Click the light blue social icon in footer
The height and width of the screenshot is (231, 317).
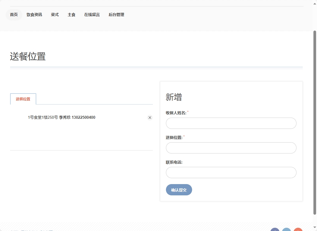286,230
